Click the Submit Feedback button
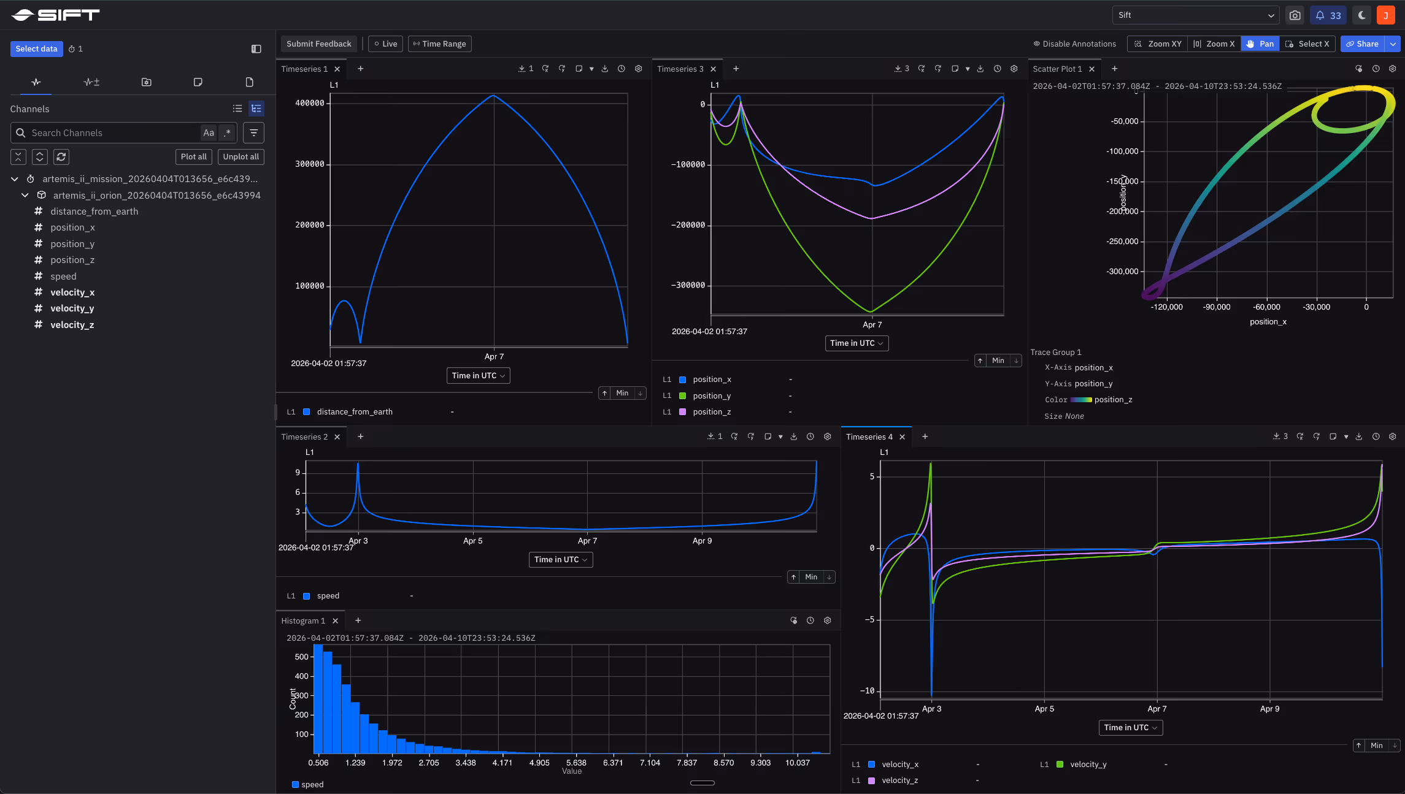Viewport: 1405px width, 794px height. click(x=318, y=44)
